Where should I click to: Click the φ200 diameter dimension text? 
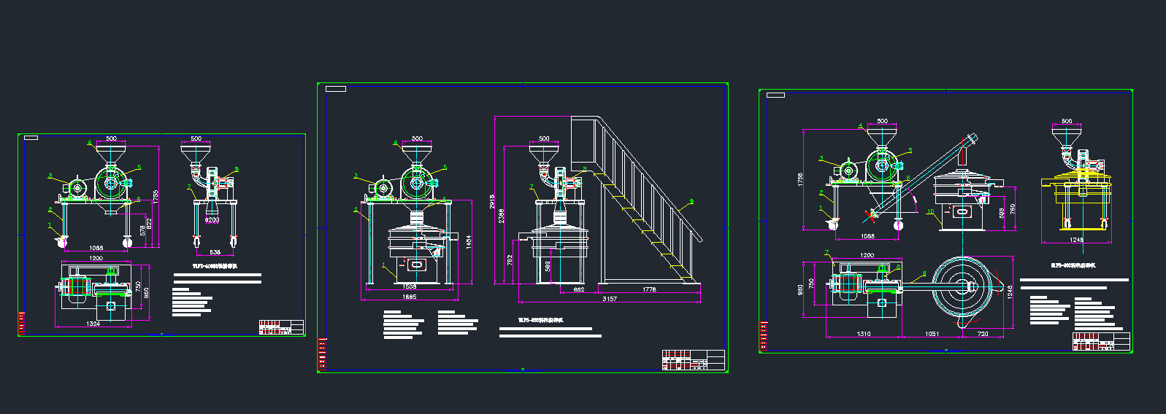(x=212, y=219)
